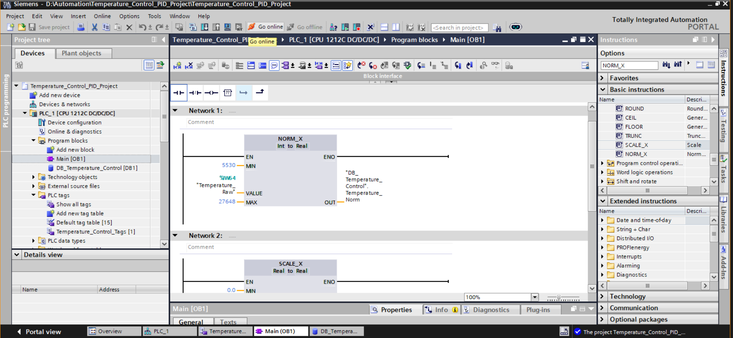Click the Search upward icon in Instructions options
This screenshot has width=733, height=338.
point(678,65)
